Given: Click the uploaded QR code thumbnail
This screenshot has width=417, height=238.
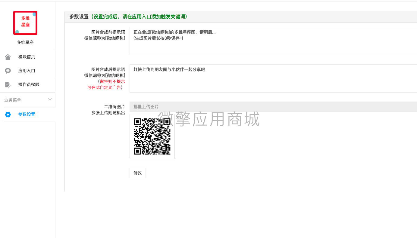Looking at the screenshot, I should pos(152,136).
